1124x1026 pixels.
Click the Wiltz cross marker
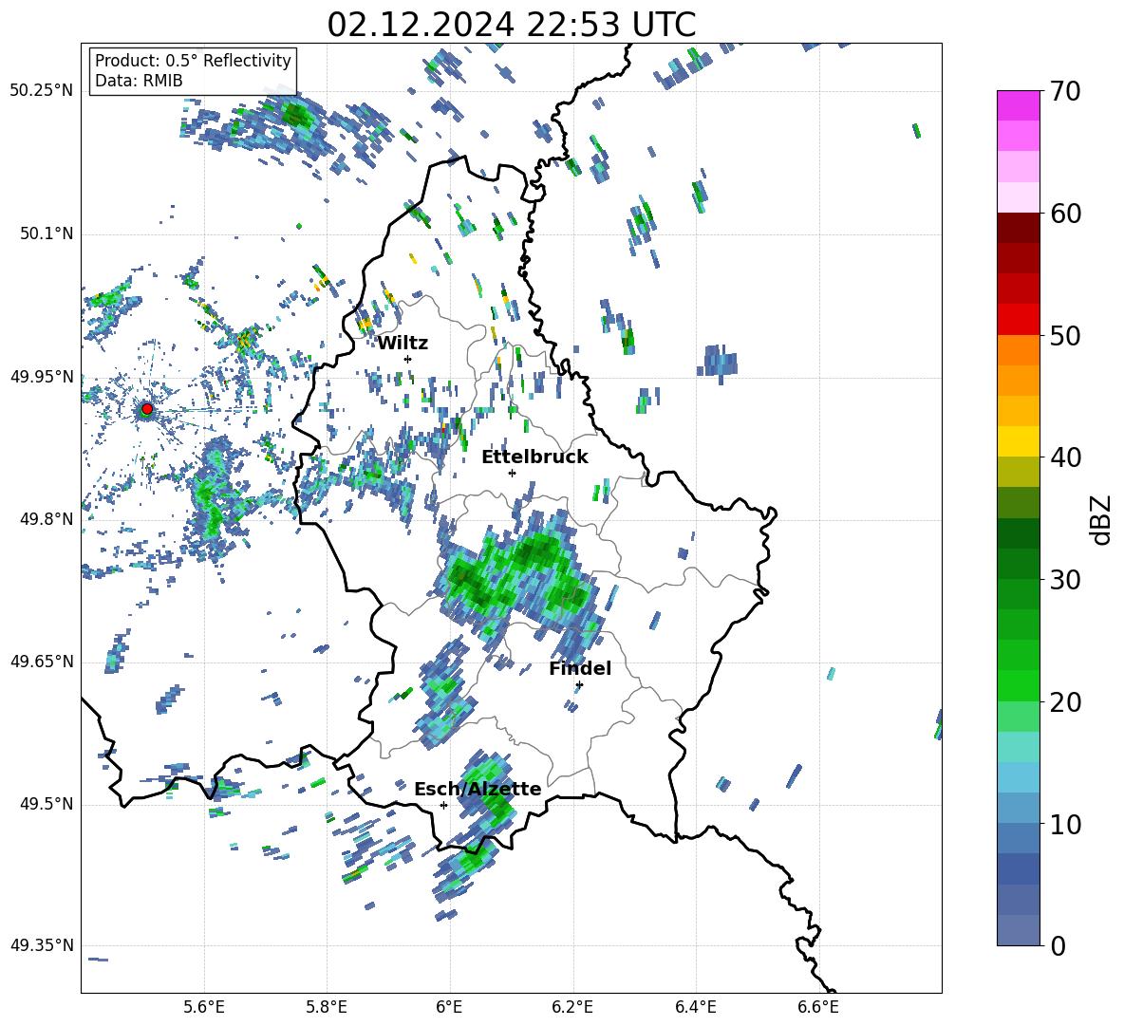pos(408,359)
